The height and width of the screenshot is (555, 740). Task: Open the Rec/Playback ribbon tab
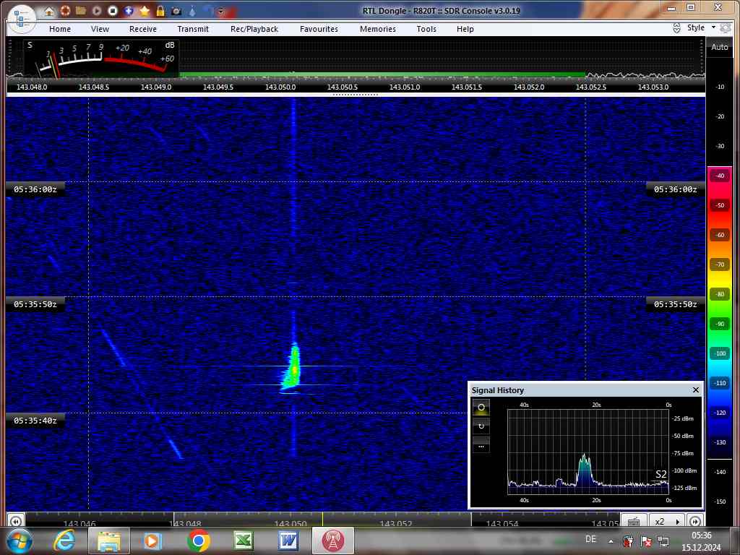pyautogui.click(x=254, y=29)
